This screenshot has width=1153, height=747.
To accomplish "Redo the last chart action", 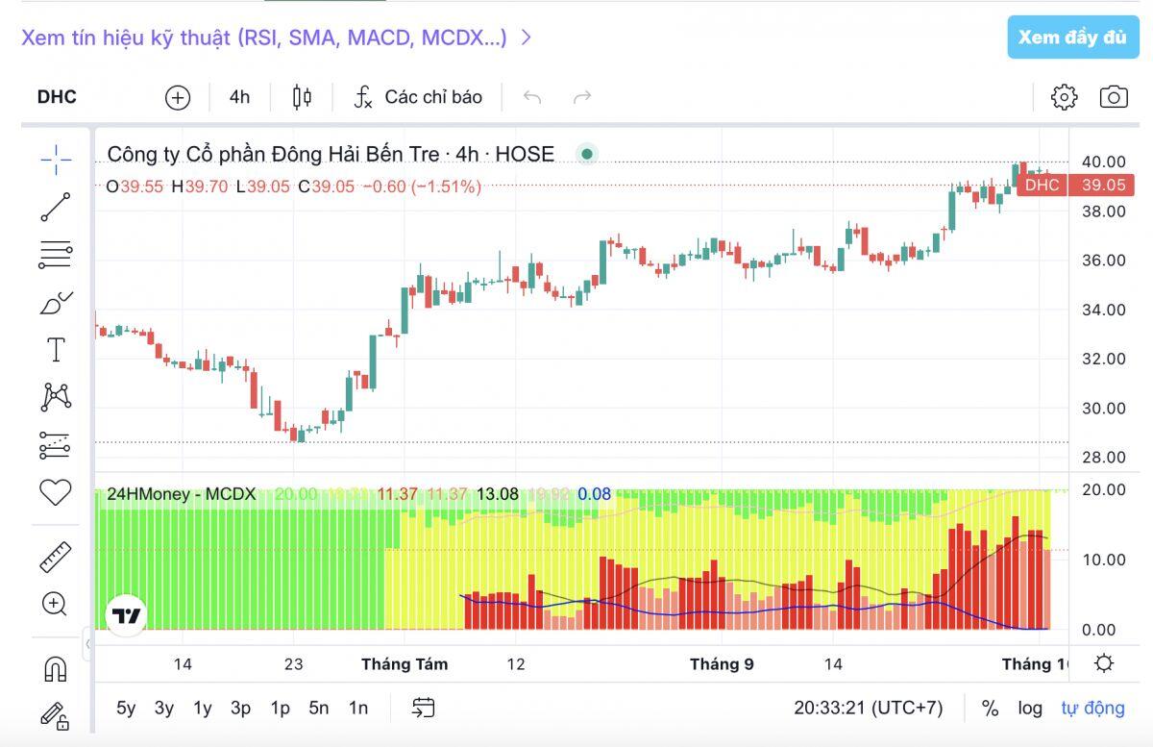I will pos(581,97).
